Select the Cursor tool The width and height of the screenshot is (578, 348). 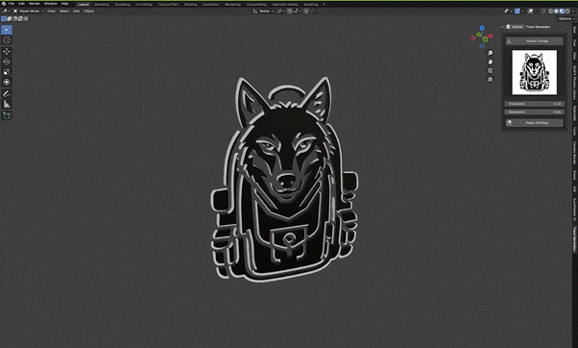coord(7,39)
